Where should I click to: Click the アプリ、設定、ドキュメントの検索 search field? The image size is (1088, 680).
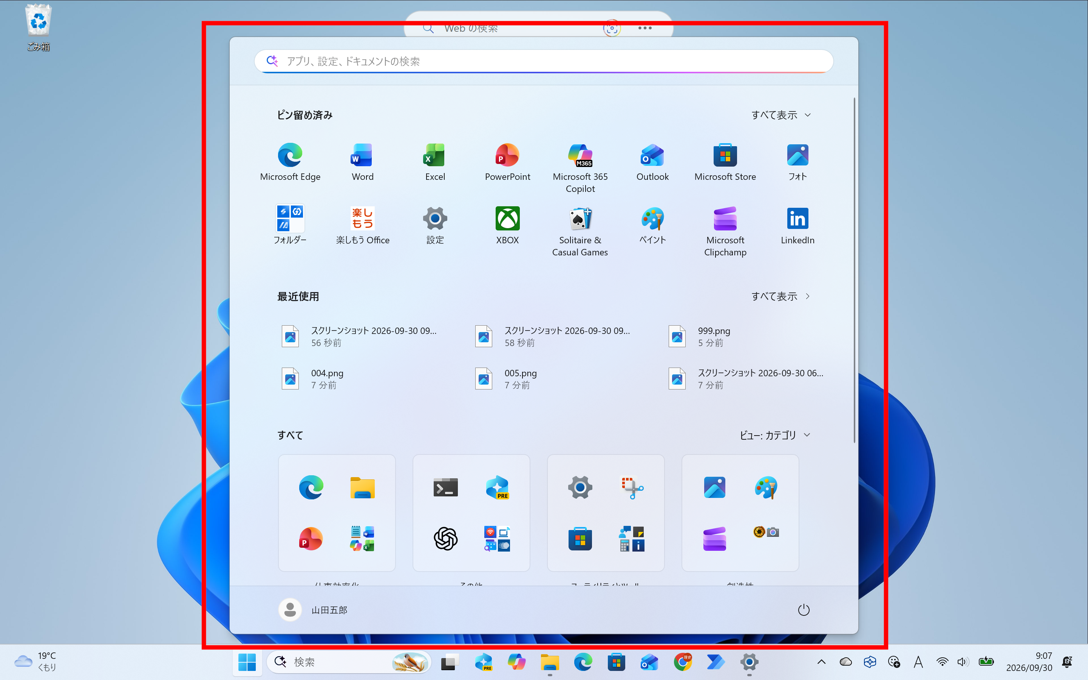[x=544, y=61]
